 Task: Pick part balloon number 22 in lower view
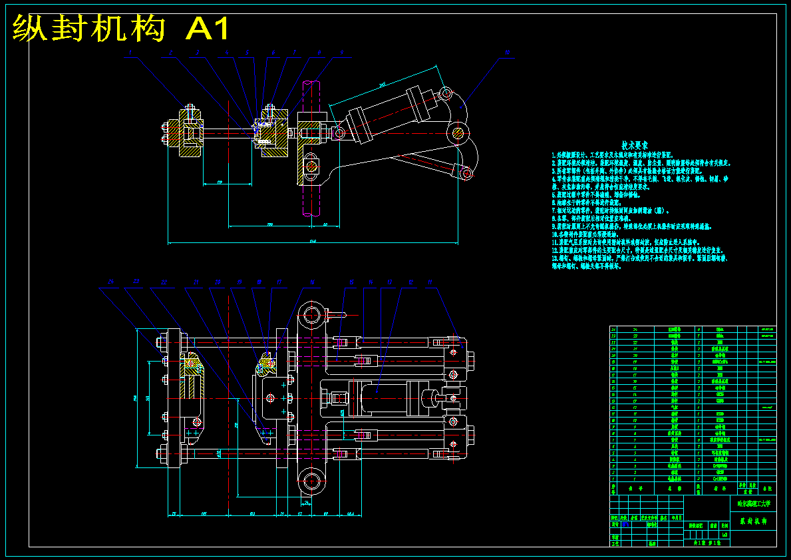point(164,282)
